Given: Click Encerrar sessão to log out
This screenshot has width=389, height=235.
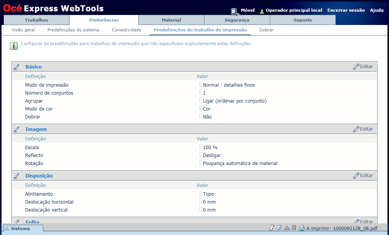Looking at the screenshot, I should click(346, 10).
